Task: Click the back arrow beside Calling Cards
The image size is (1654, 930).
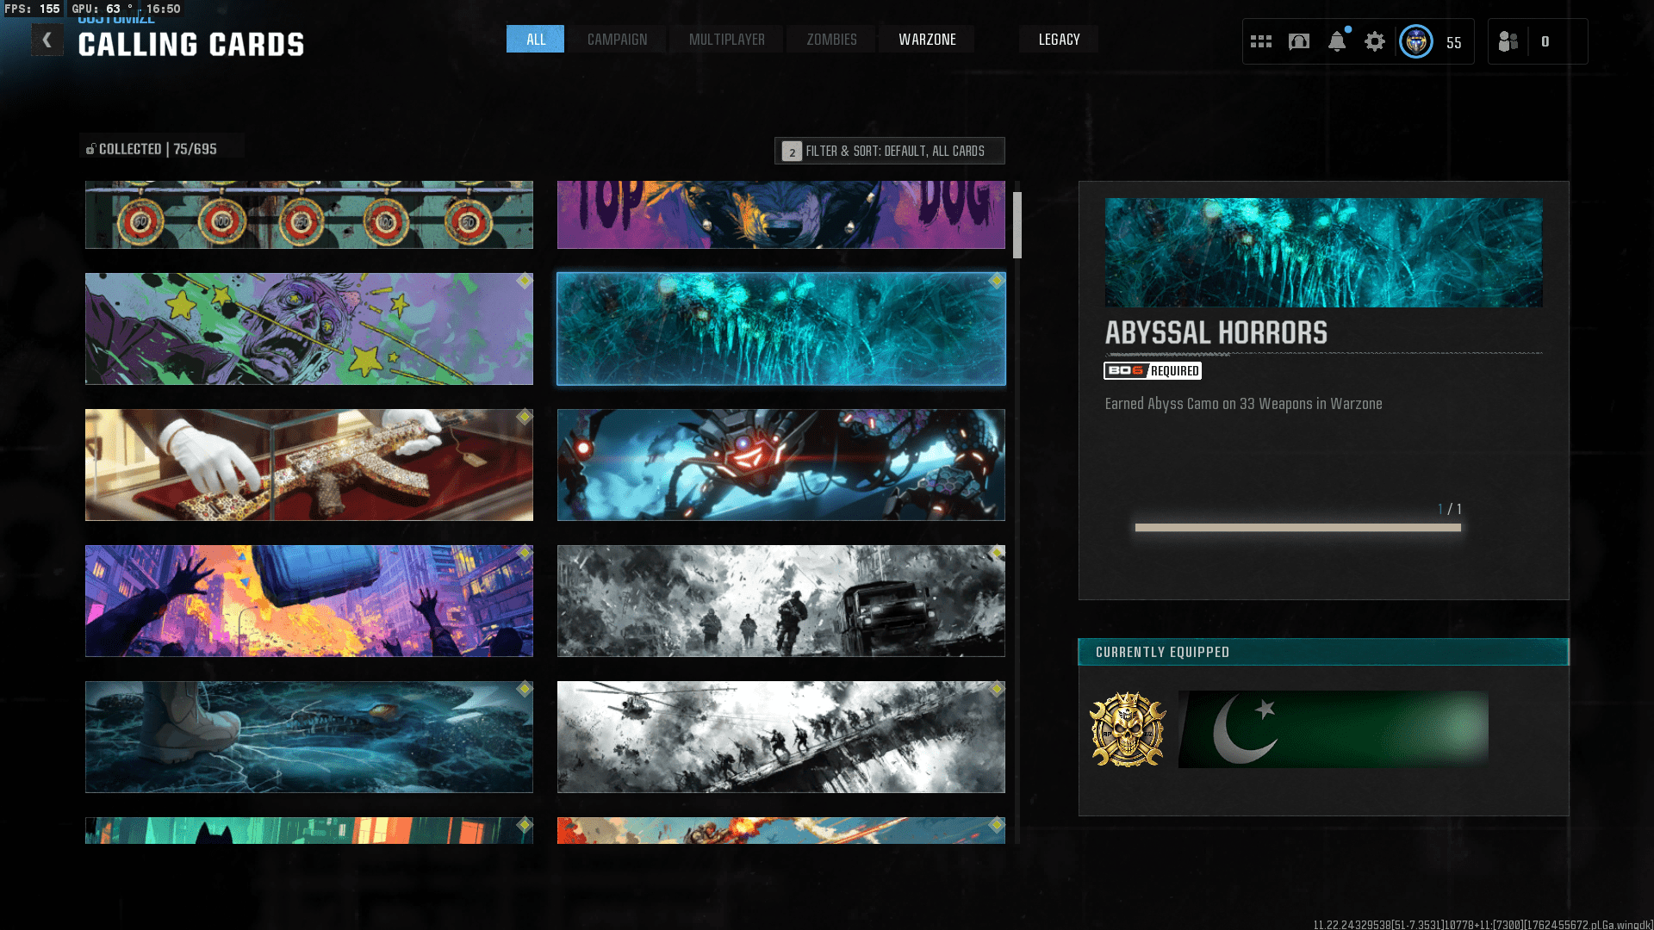Action: pyautogui.click(x=47, y=40)
